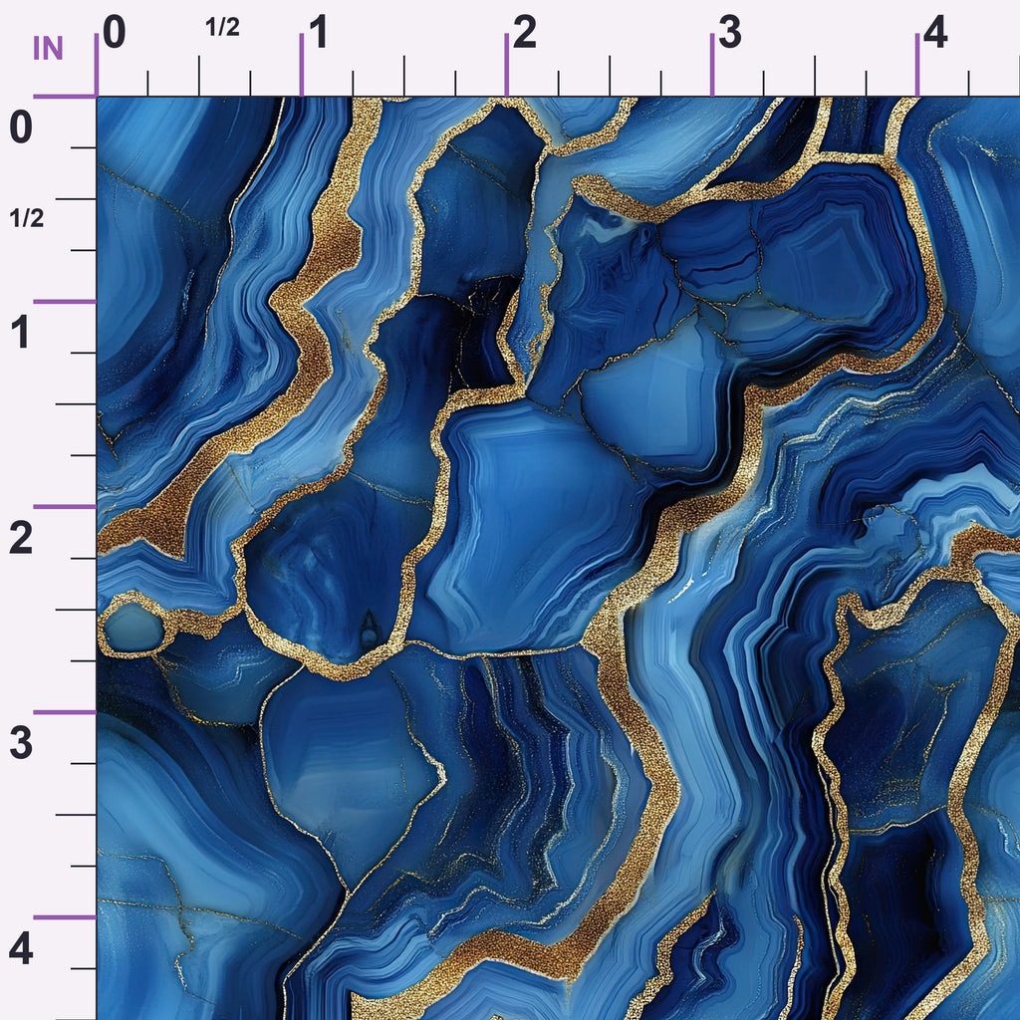Click the number 4 on the top ruler
The width and height of the screenshot is (1020, 1020).
(x=934, y=33)
